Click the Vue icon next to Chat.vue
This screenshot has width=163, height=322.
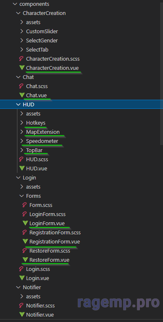tap(22, 95)
